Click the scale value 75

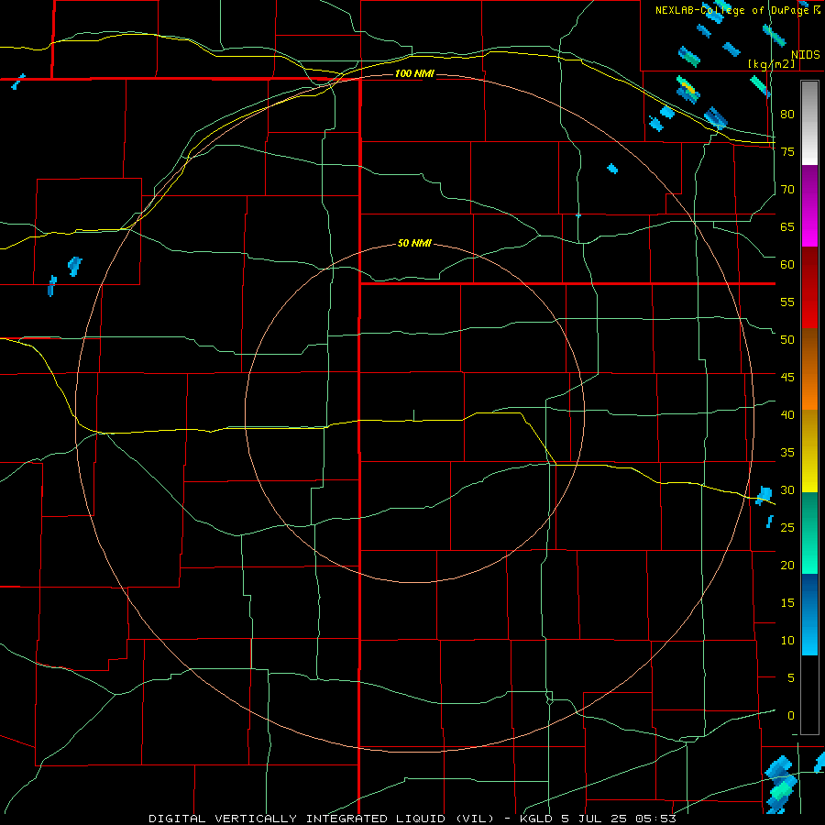pos(787,151)
